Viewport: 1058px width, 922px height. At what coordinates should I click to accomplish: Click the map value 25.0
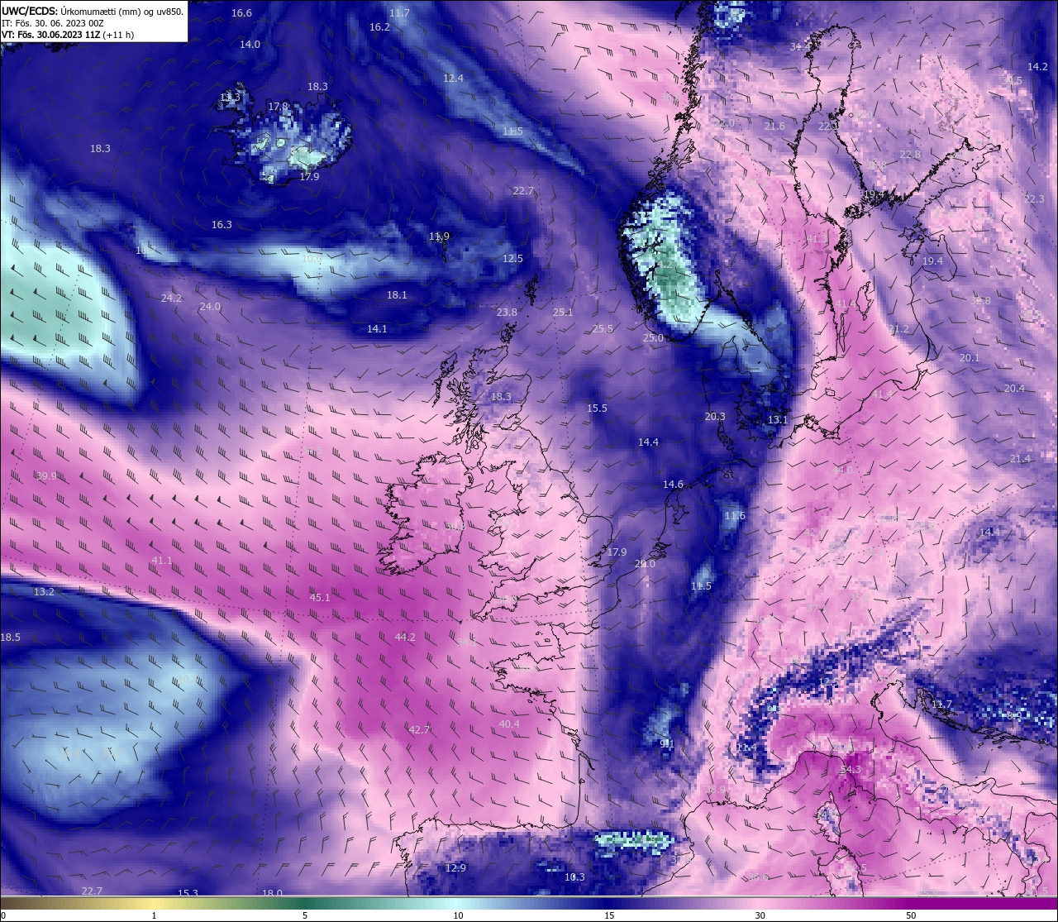(653, 337)
